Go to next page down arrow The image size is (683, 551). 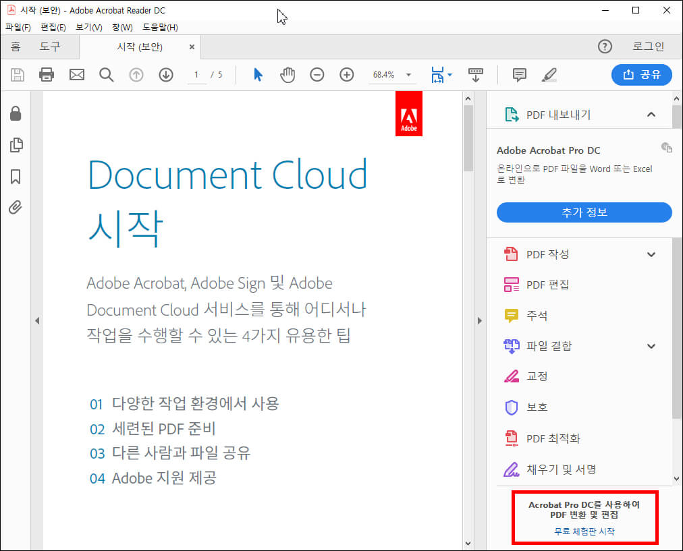click(166, 75)
